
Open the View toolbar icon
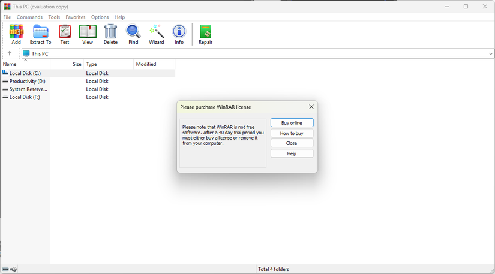pyautogui.click(x=88, y=32)
